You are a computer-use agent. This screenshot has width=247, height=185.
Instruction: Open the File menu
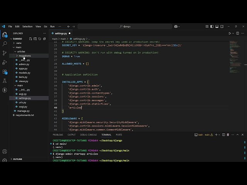click(x=10, y=27)
